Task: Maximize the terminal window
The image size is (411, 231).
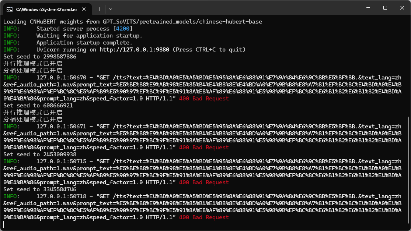Action: 385,8
